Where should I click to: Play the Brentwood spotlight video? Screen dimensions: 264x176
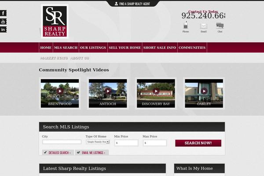(60, 91)
